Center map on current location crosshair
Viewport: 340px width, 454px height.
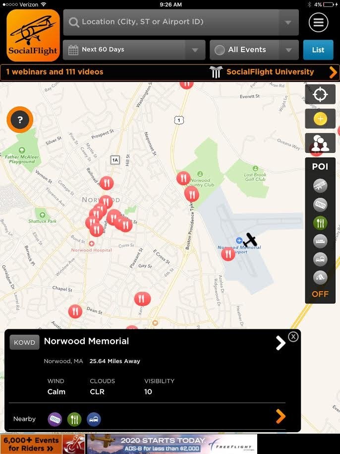(x=320, y=94)
